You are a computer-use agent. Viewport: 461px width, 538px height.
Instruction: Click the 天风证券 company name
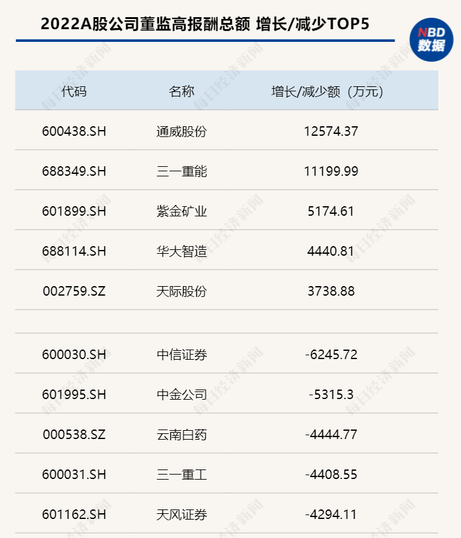pyautogui.click(x=182, y=515)
